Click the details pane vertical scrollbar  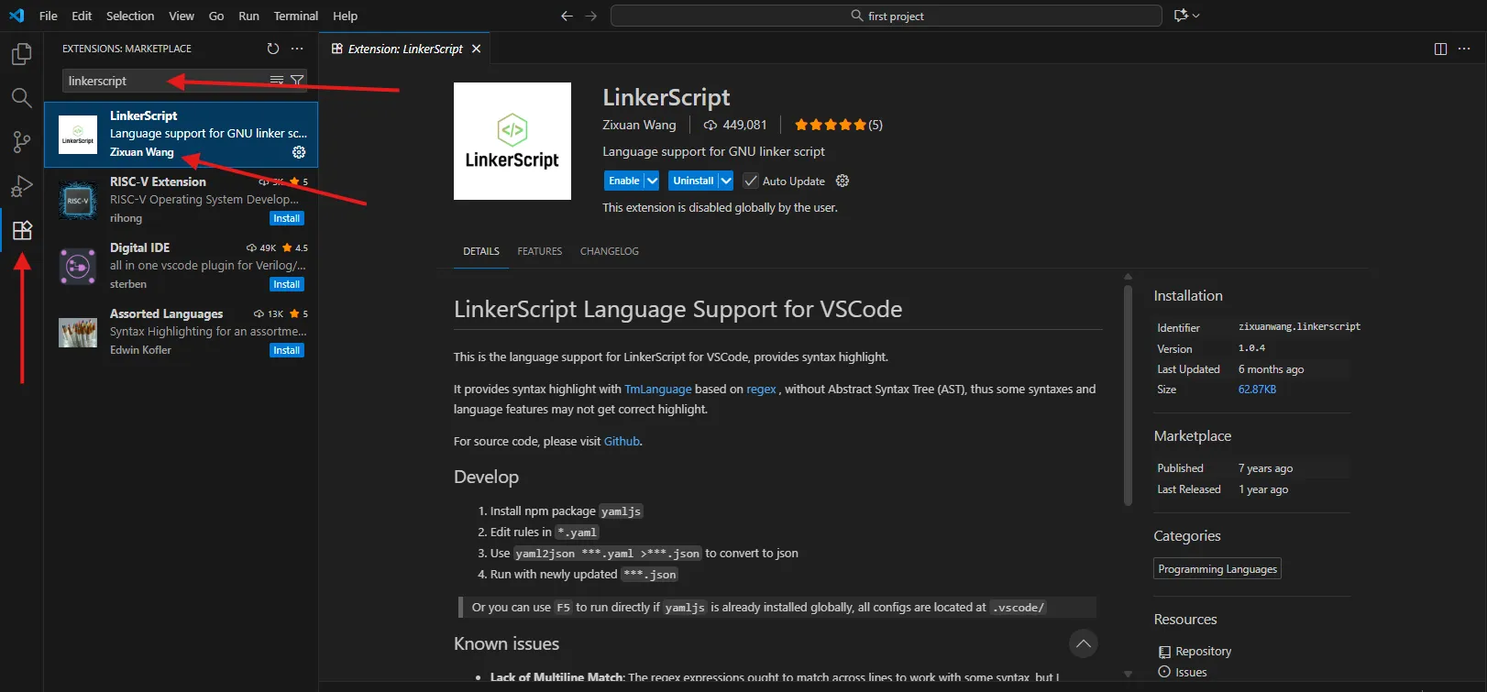click(1128, 394)
